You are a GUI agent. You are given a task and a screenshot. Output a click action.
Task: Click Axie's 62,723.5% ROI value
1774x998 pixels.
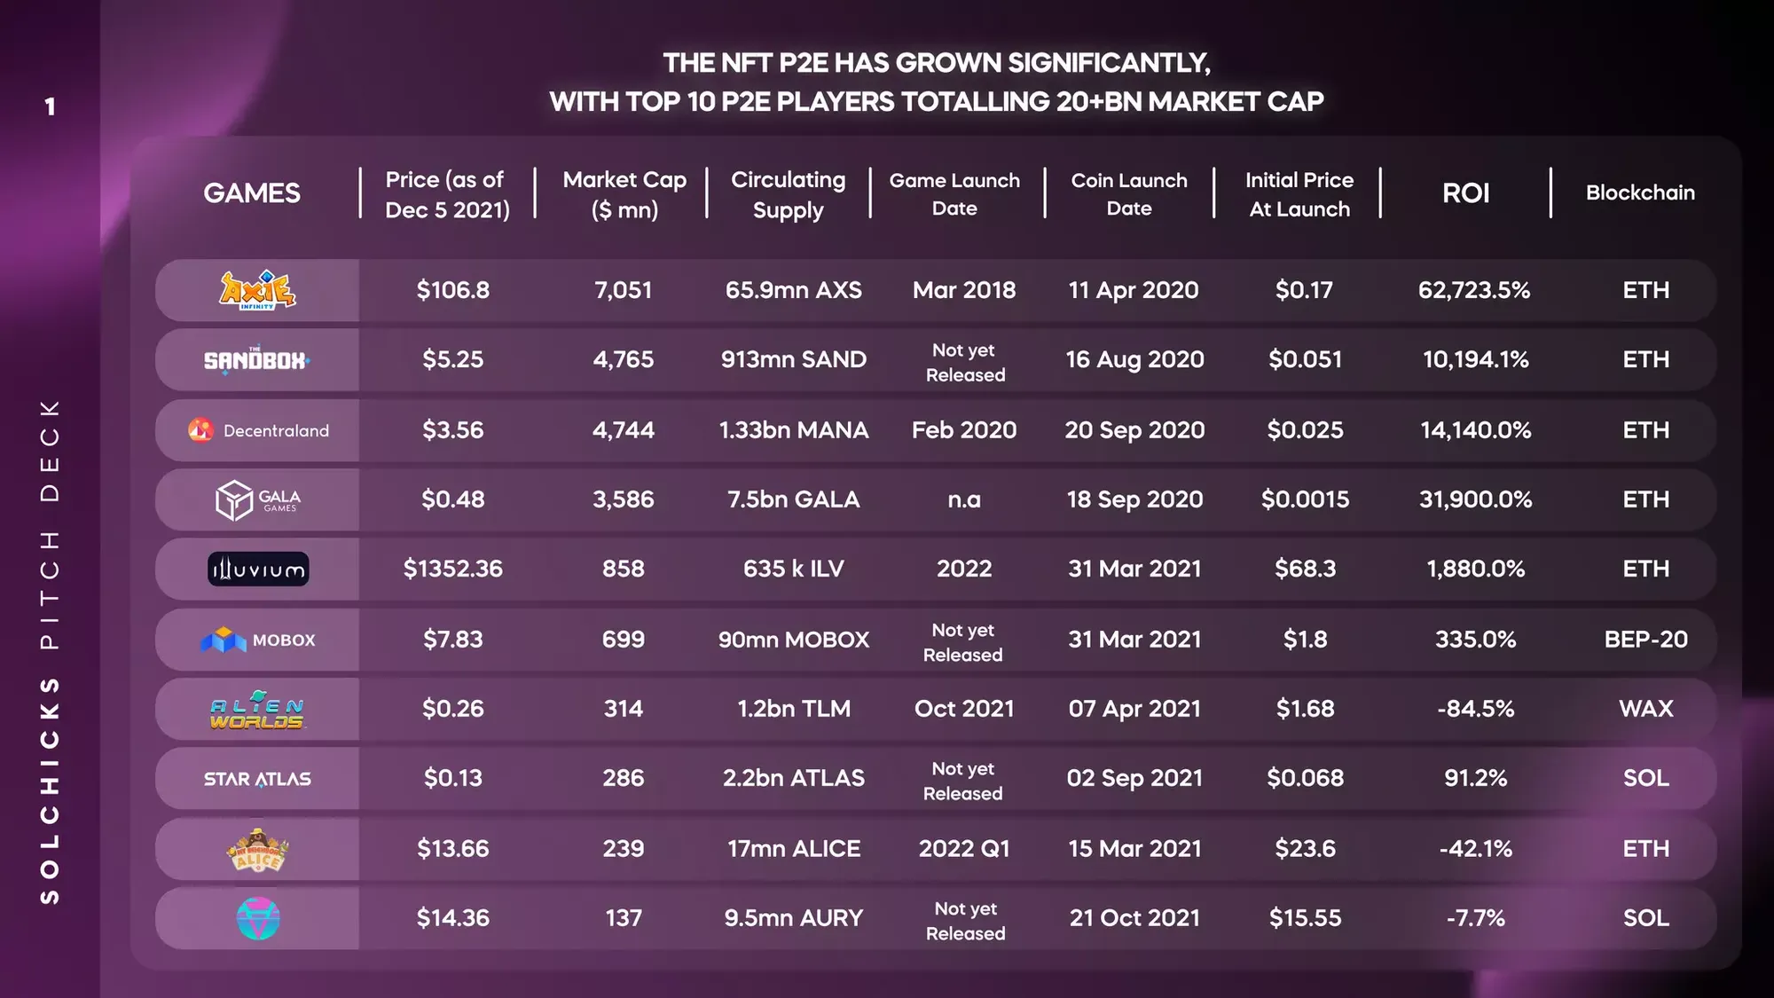coord(1474,290)
